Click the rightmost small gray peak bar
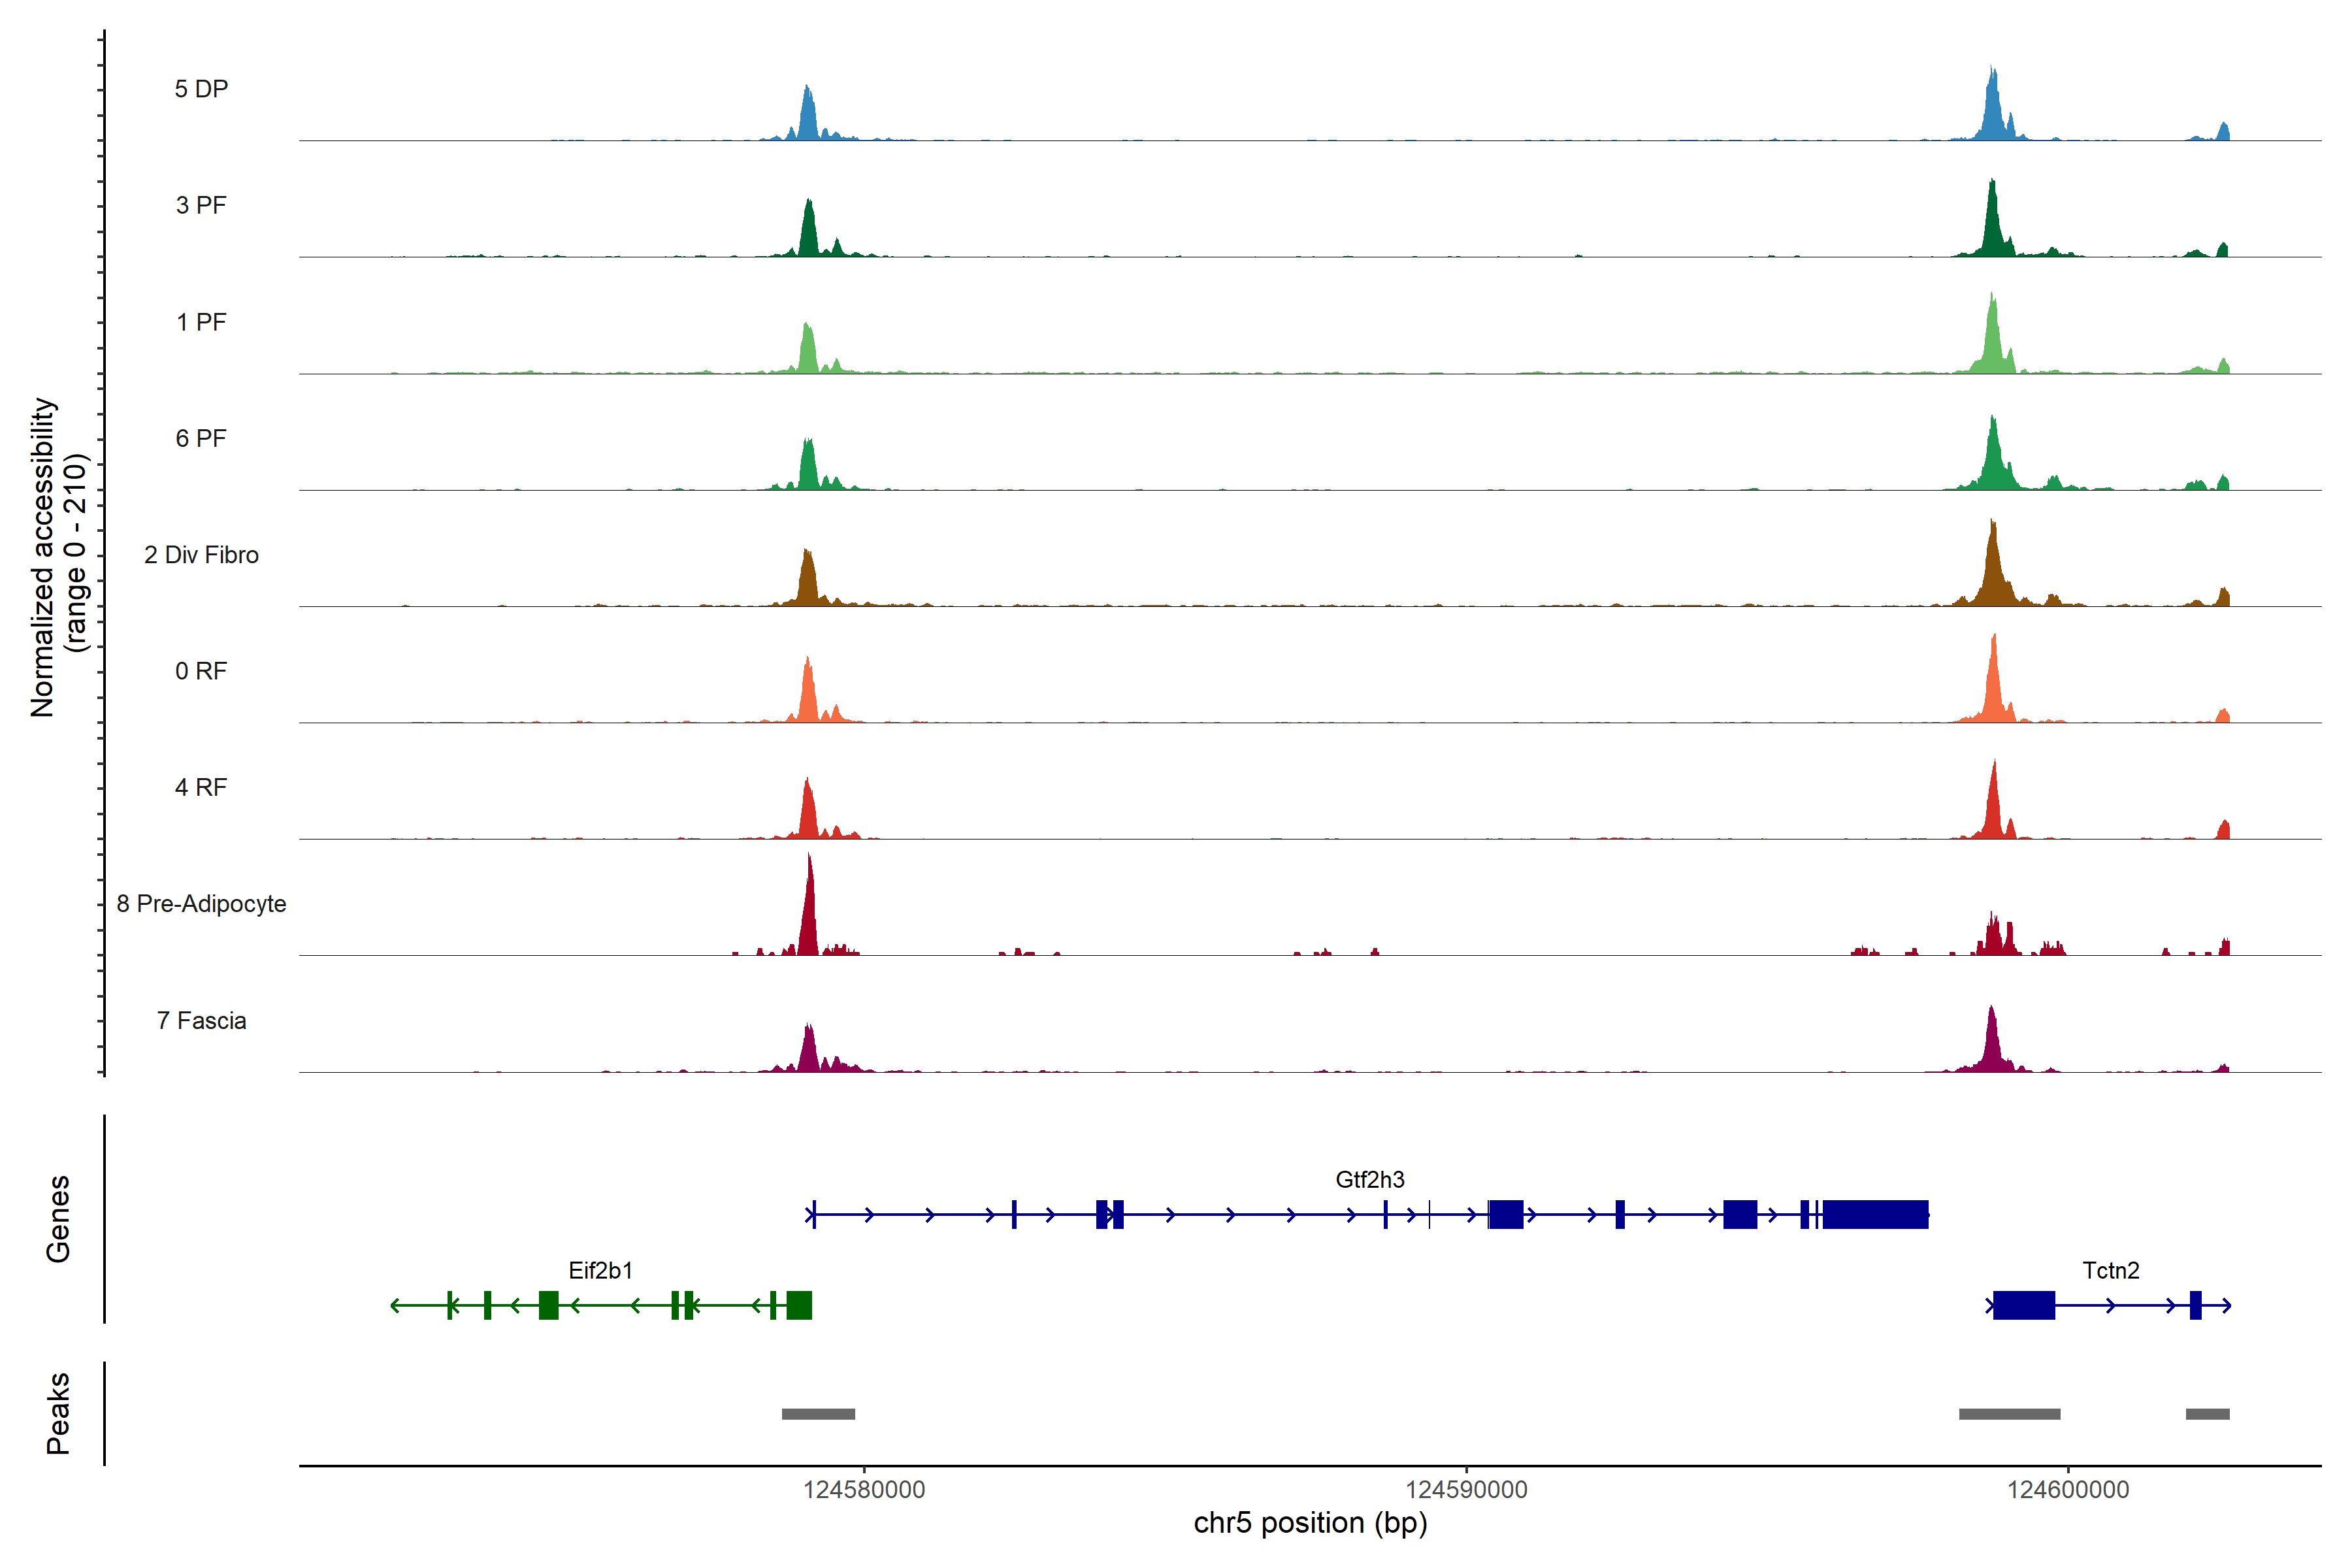Viewport: 2352px width, 1568px height. 2207,1414
